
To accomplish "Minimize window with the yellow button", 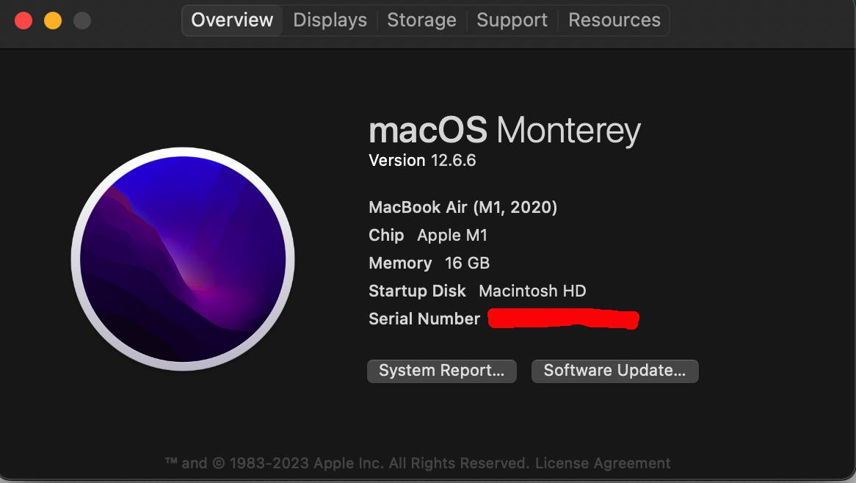I will coord(53,21).
